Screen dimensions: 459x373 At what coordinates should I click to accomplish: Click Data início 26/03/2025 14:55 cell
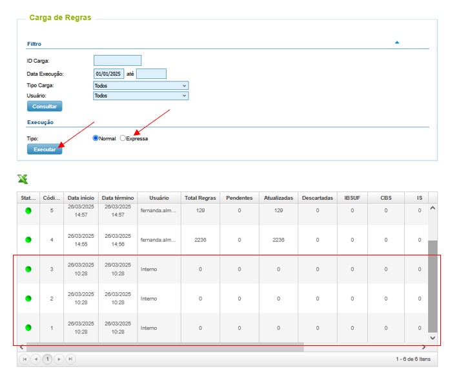[x=81, y=240]
